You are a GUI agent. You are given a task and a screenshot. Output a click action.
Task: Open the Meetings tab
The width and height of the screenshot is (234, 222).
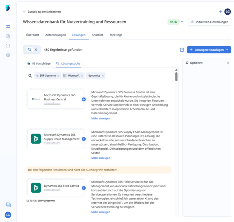click(116, 35)
